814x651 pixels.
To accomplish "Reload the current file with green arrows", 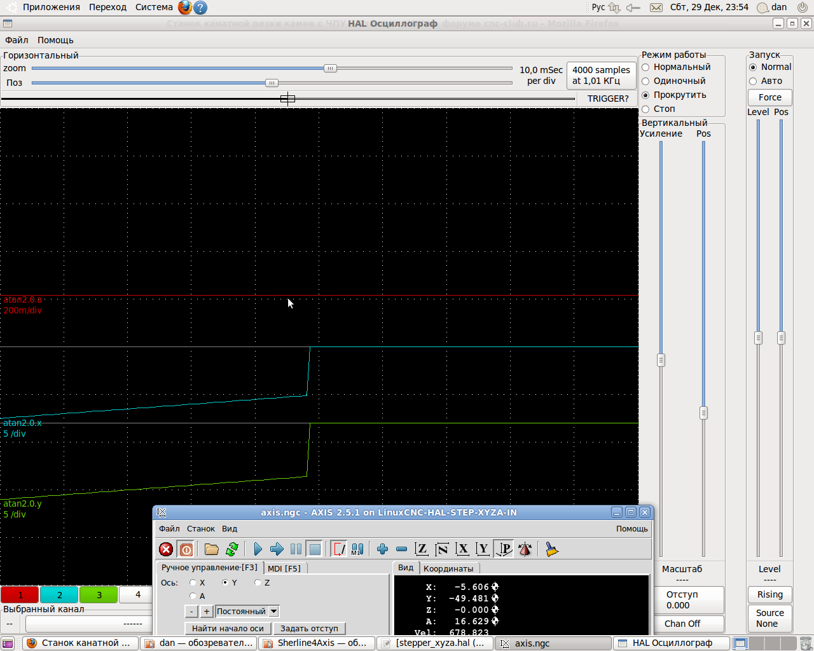I will [x=232, y=549].
